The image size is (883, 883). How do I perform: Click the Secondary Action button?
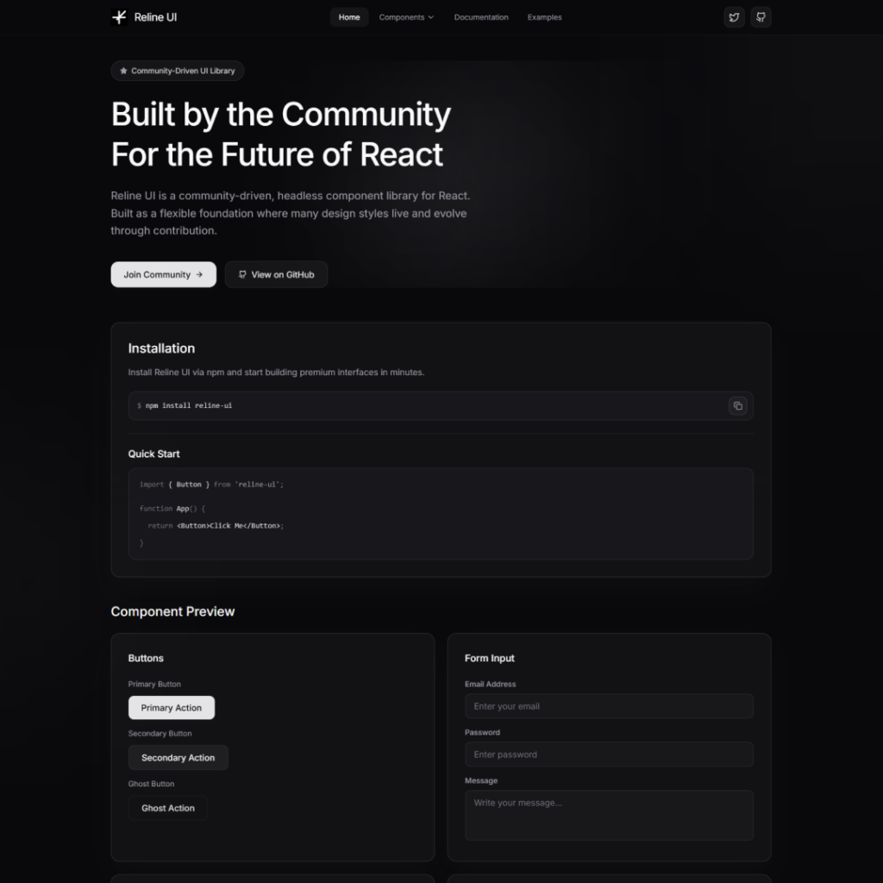(x=178, y=758)
